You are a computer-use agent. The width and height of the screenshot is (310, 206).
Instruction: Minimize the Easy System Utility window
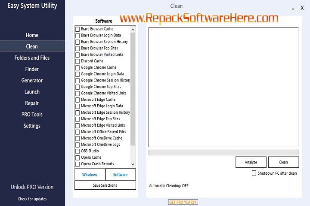tap(293, 9)
